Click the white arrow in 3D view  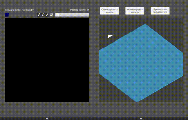pos(110,36)
